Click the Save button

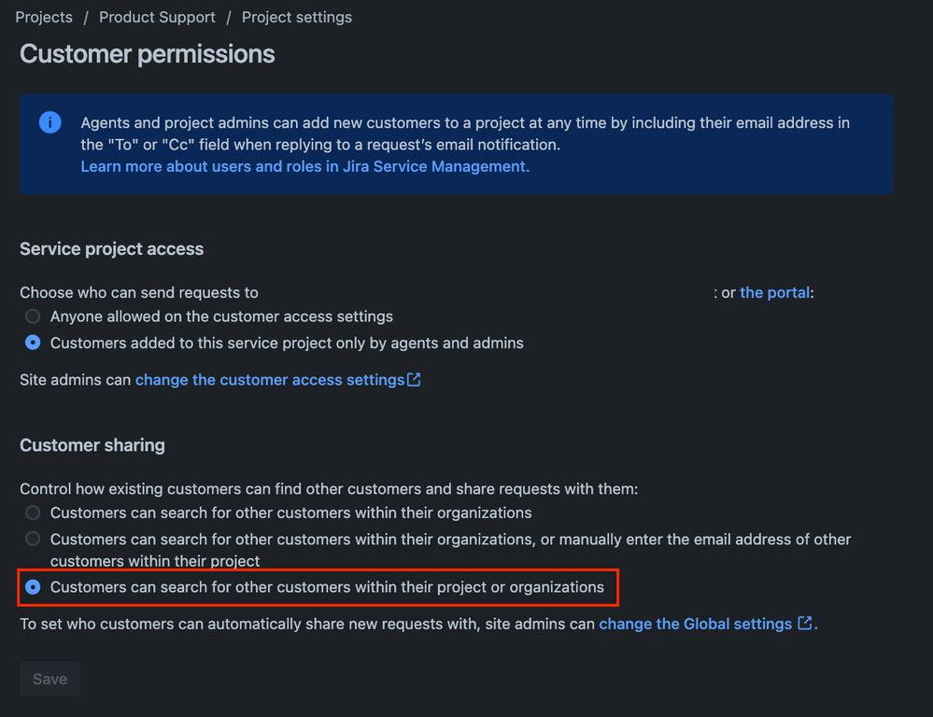(x=50, y=679)
